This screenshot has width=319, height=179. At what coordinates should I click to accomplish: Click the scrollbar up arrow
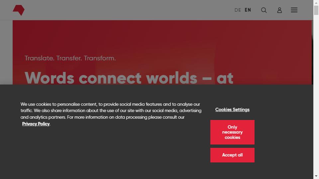tap(316, 3)
